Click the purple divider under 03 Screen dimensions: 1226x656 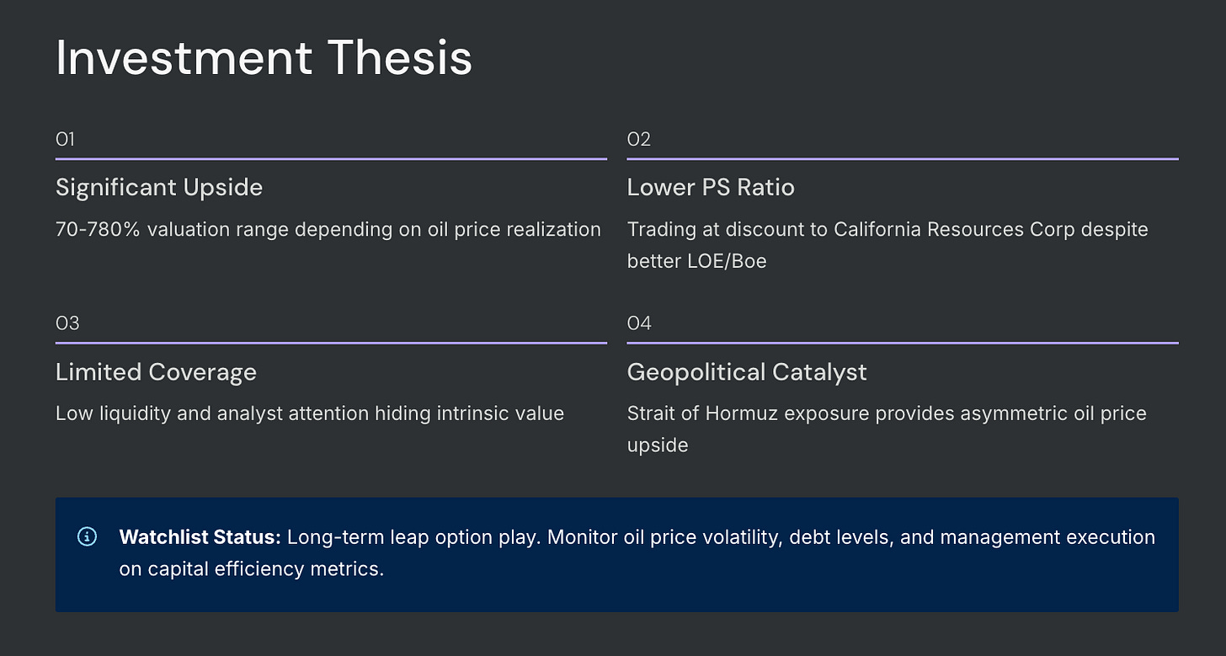pos(331,343)
